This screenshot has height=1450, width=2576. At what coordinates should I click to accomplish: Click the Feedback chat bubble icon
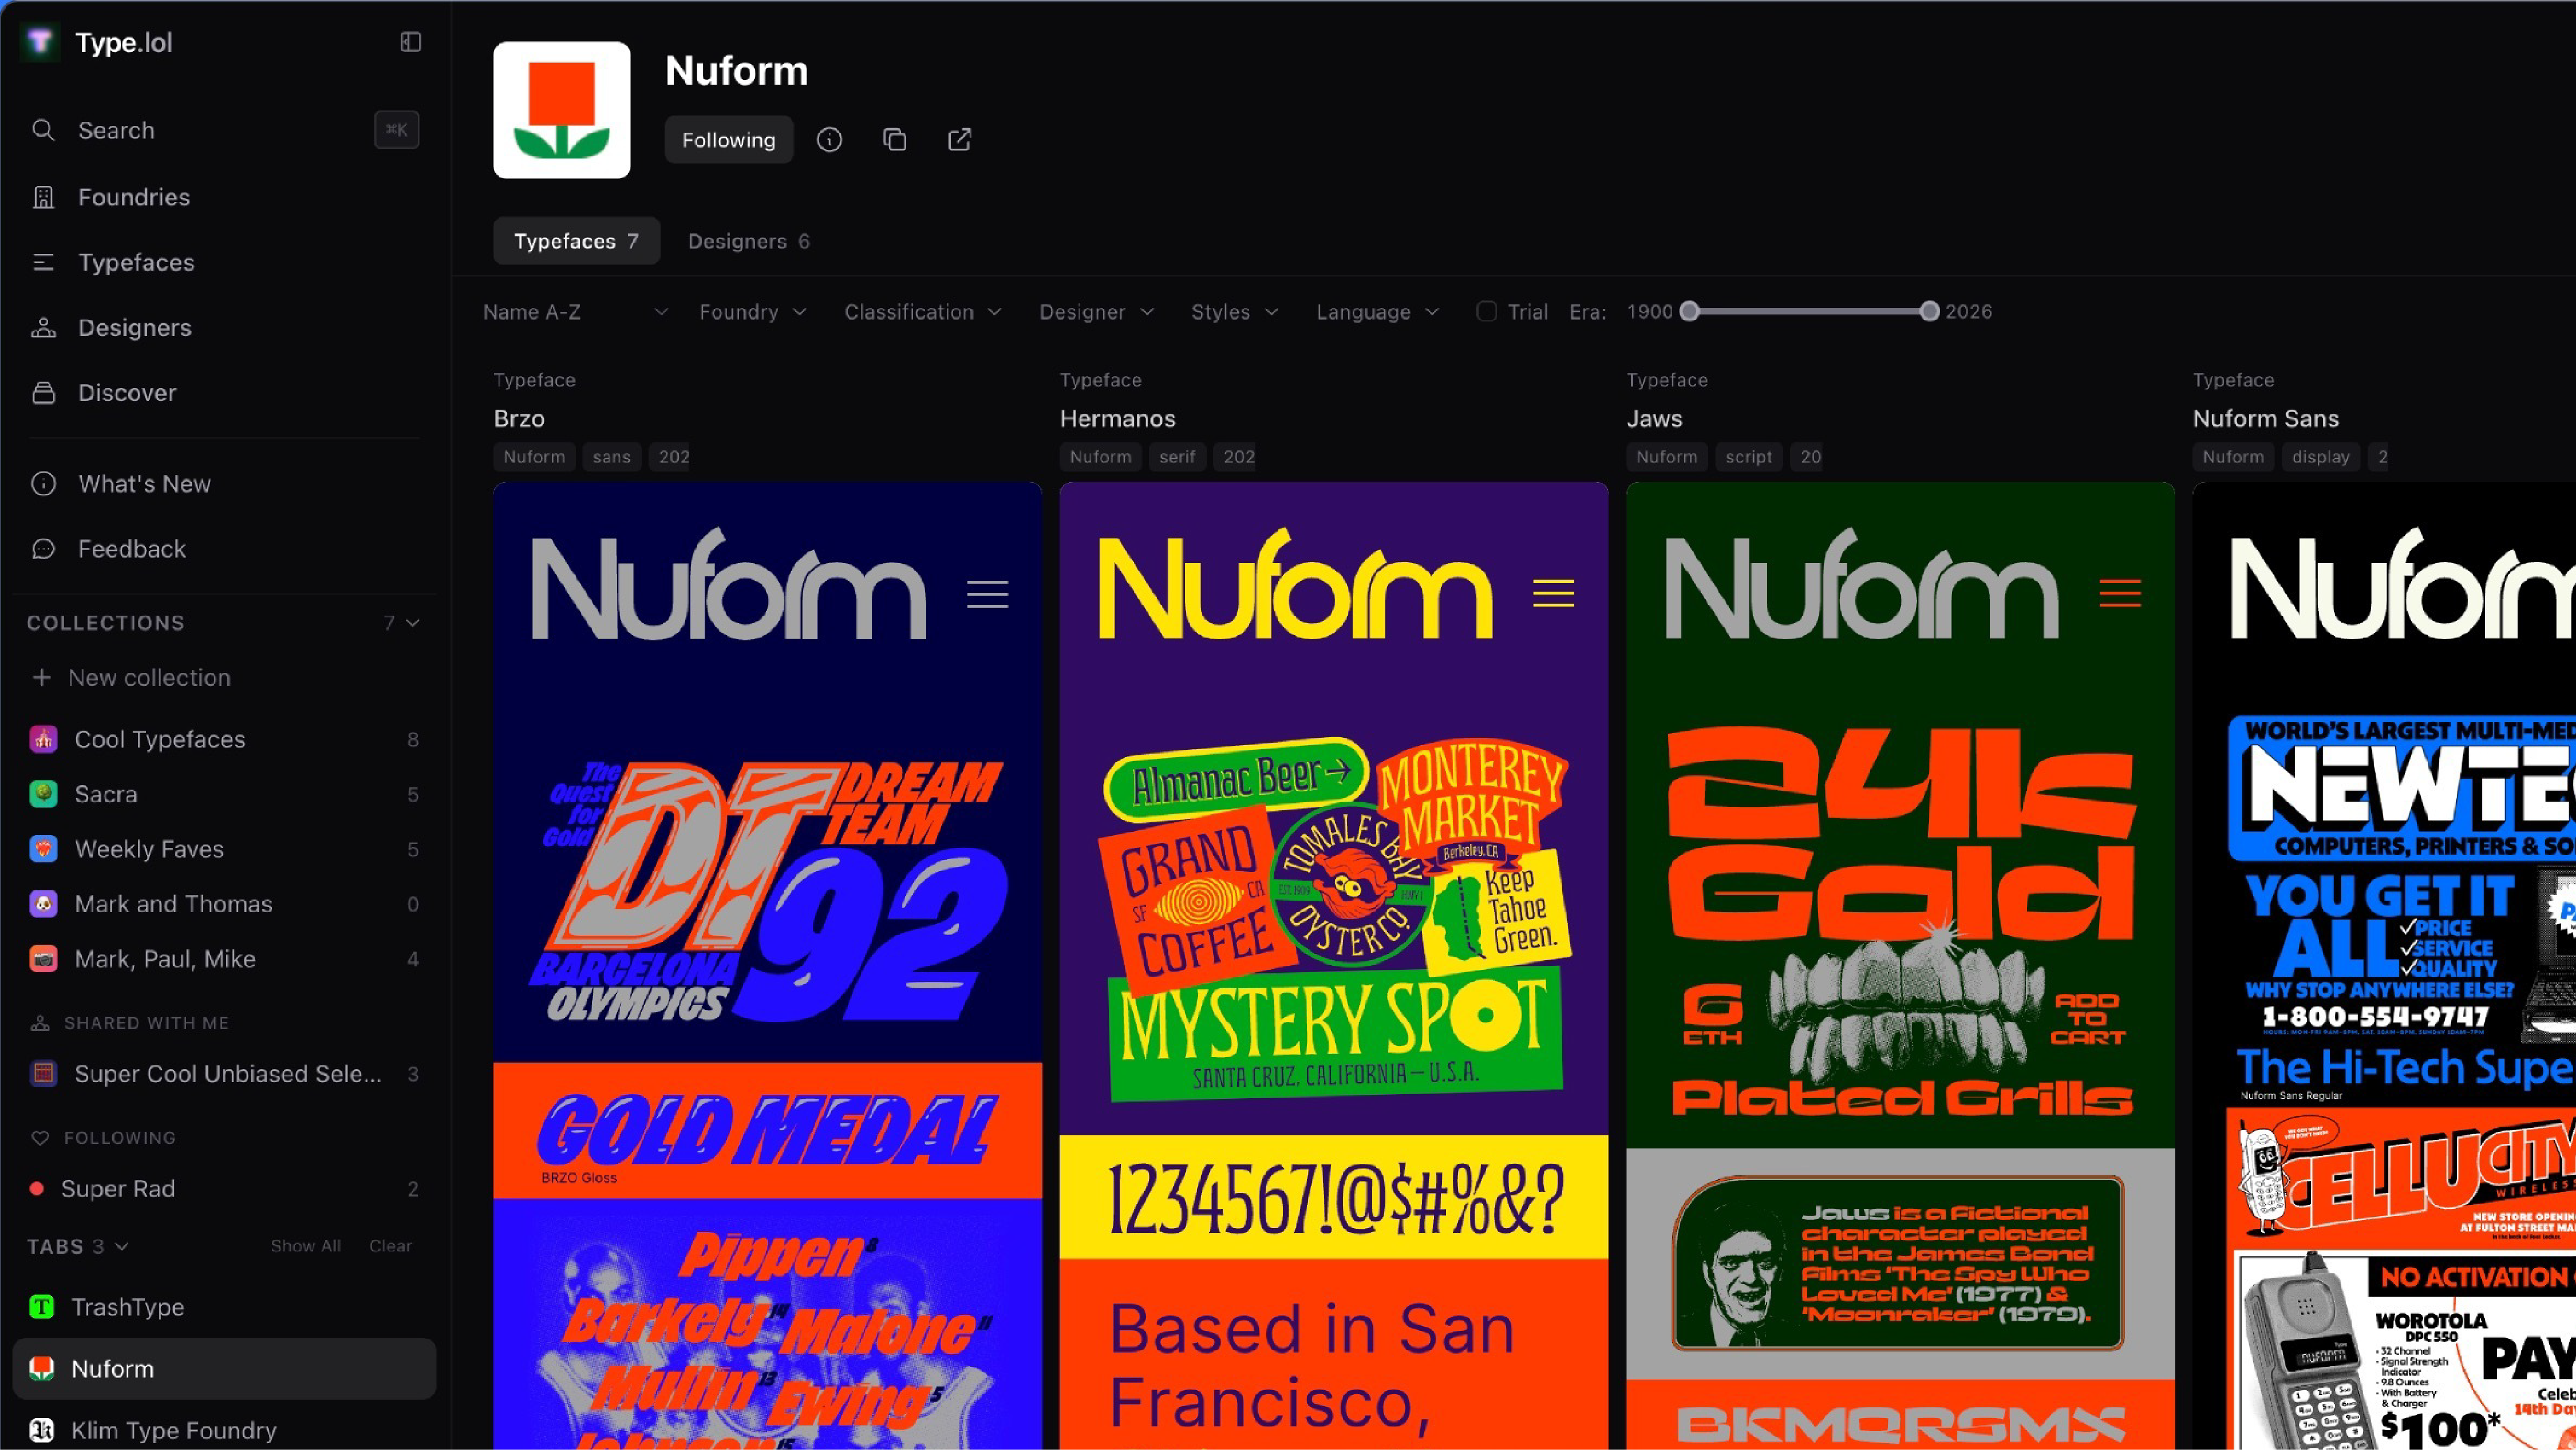[x=43, y=549]
